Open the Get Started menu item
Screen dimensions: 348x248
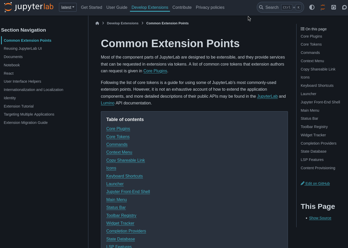point(91,7)
